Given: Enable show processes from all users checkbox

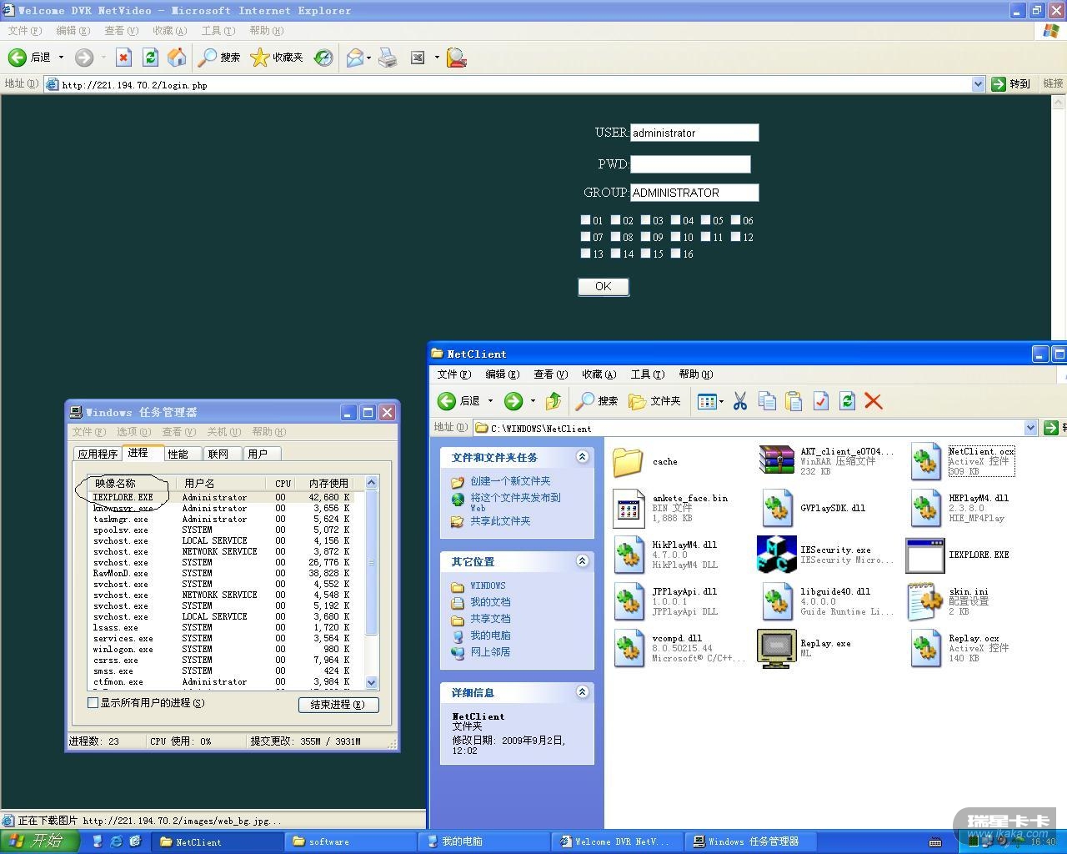Looking at the screenshot, I should 93,703.
